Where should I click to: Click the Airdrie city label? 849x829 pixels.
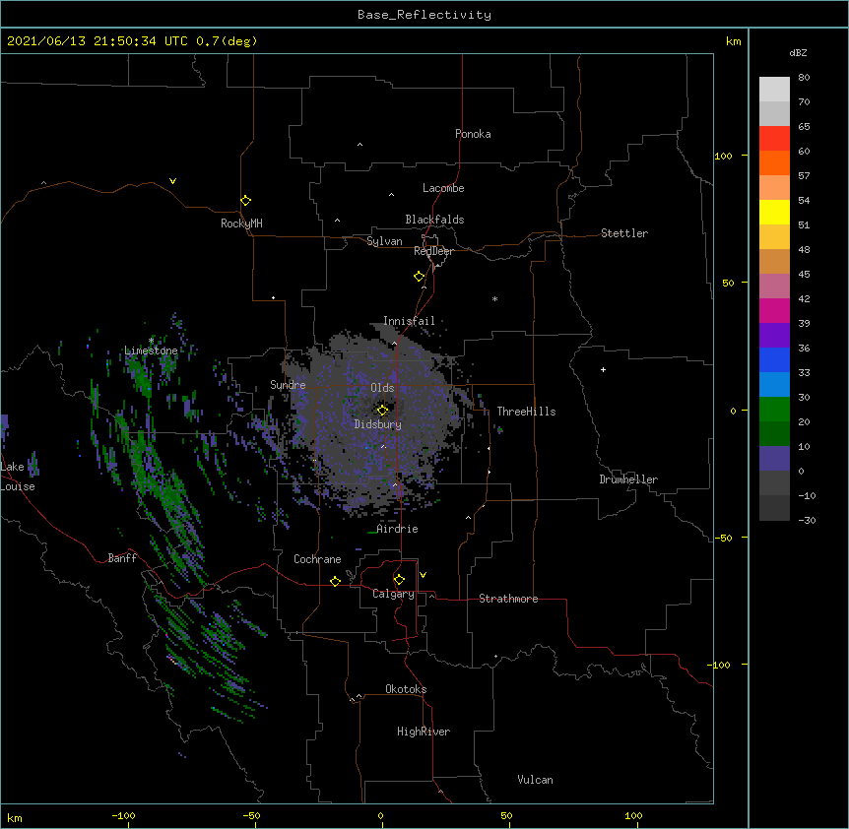(x=398, y=529)
